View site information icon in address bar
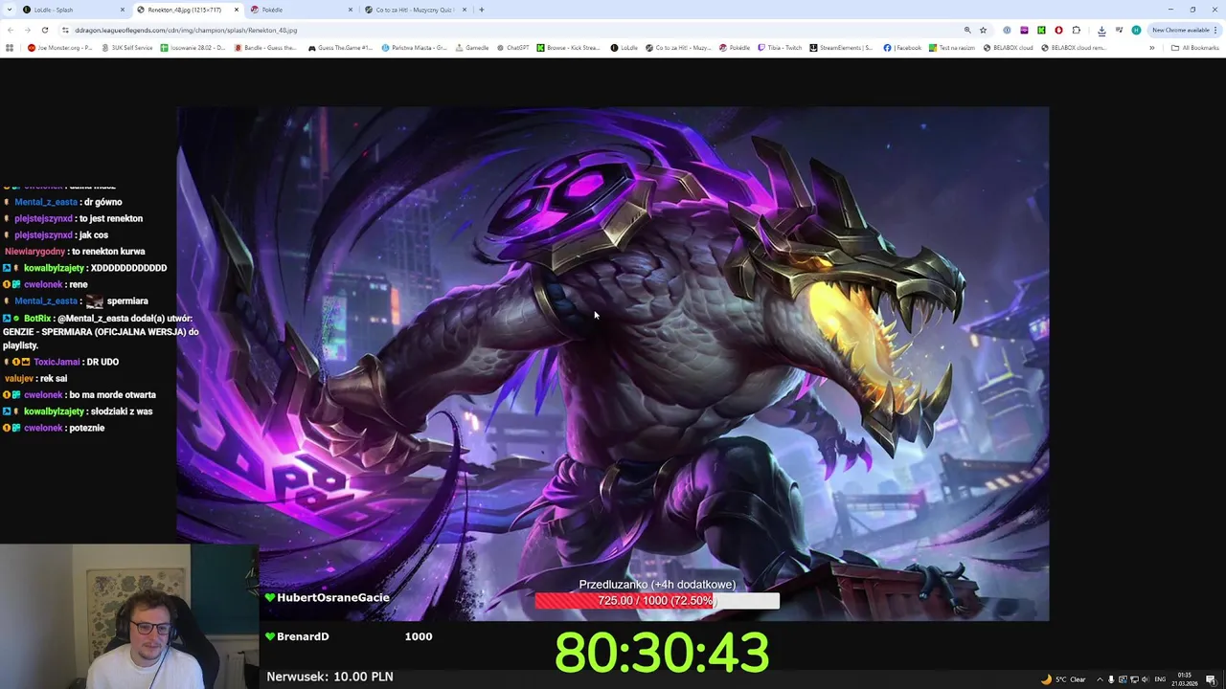This screenshot has height=689, width=1226. [65, 30]
